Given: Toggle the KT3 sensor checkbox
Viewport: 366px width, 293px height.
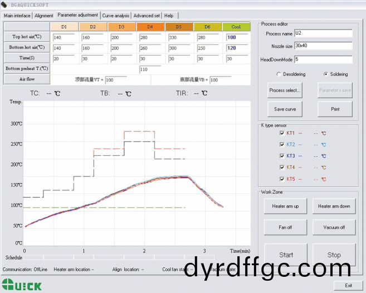Looking at the screenshot, I should (x=282, y=156).
